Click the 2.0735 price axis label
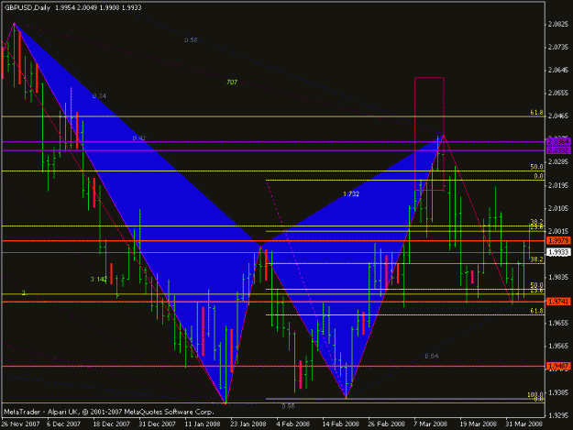 558,47
